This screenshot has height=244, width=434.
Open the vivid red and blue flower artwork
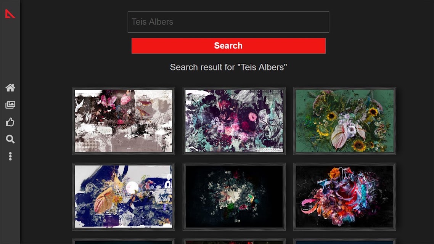pos(345,197)
